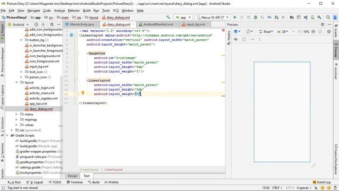Open Nexus 5X API 27 device dropdown
339x191 pixels.
212,18
